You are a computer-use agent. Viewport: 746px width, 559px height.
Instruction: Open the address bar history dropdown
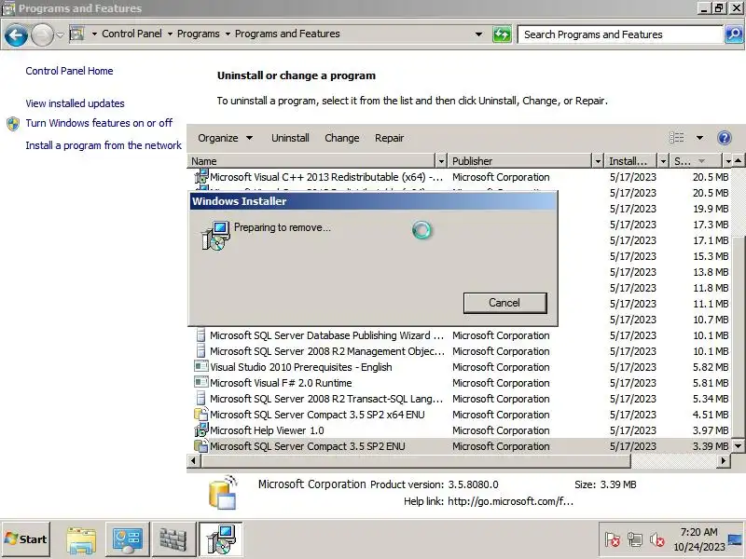click(x=478, y=34)
